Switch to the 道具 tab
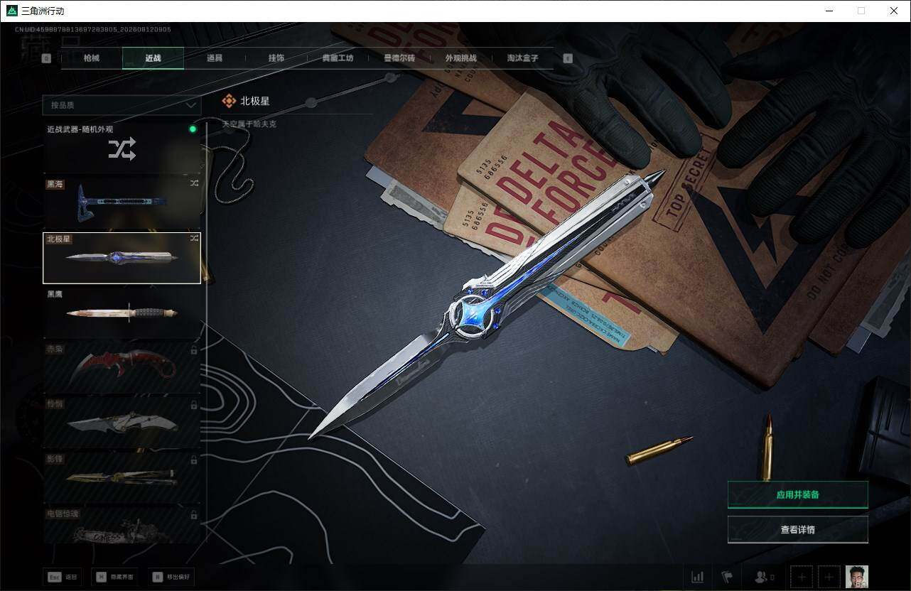The width and height of the screenshot is (911, 591). point(215,58)
